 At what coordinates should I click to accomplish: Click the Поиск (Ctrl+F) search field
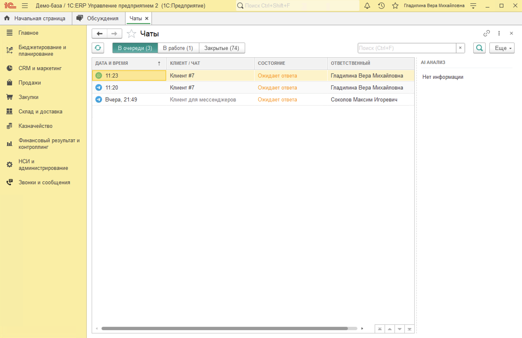tap(406, 48)
